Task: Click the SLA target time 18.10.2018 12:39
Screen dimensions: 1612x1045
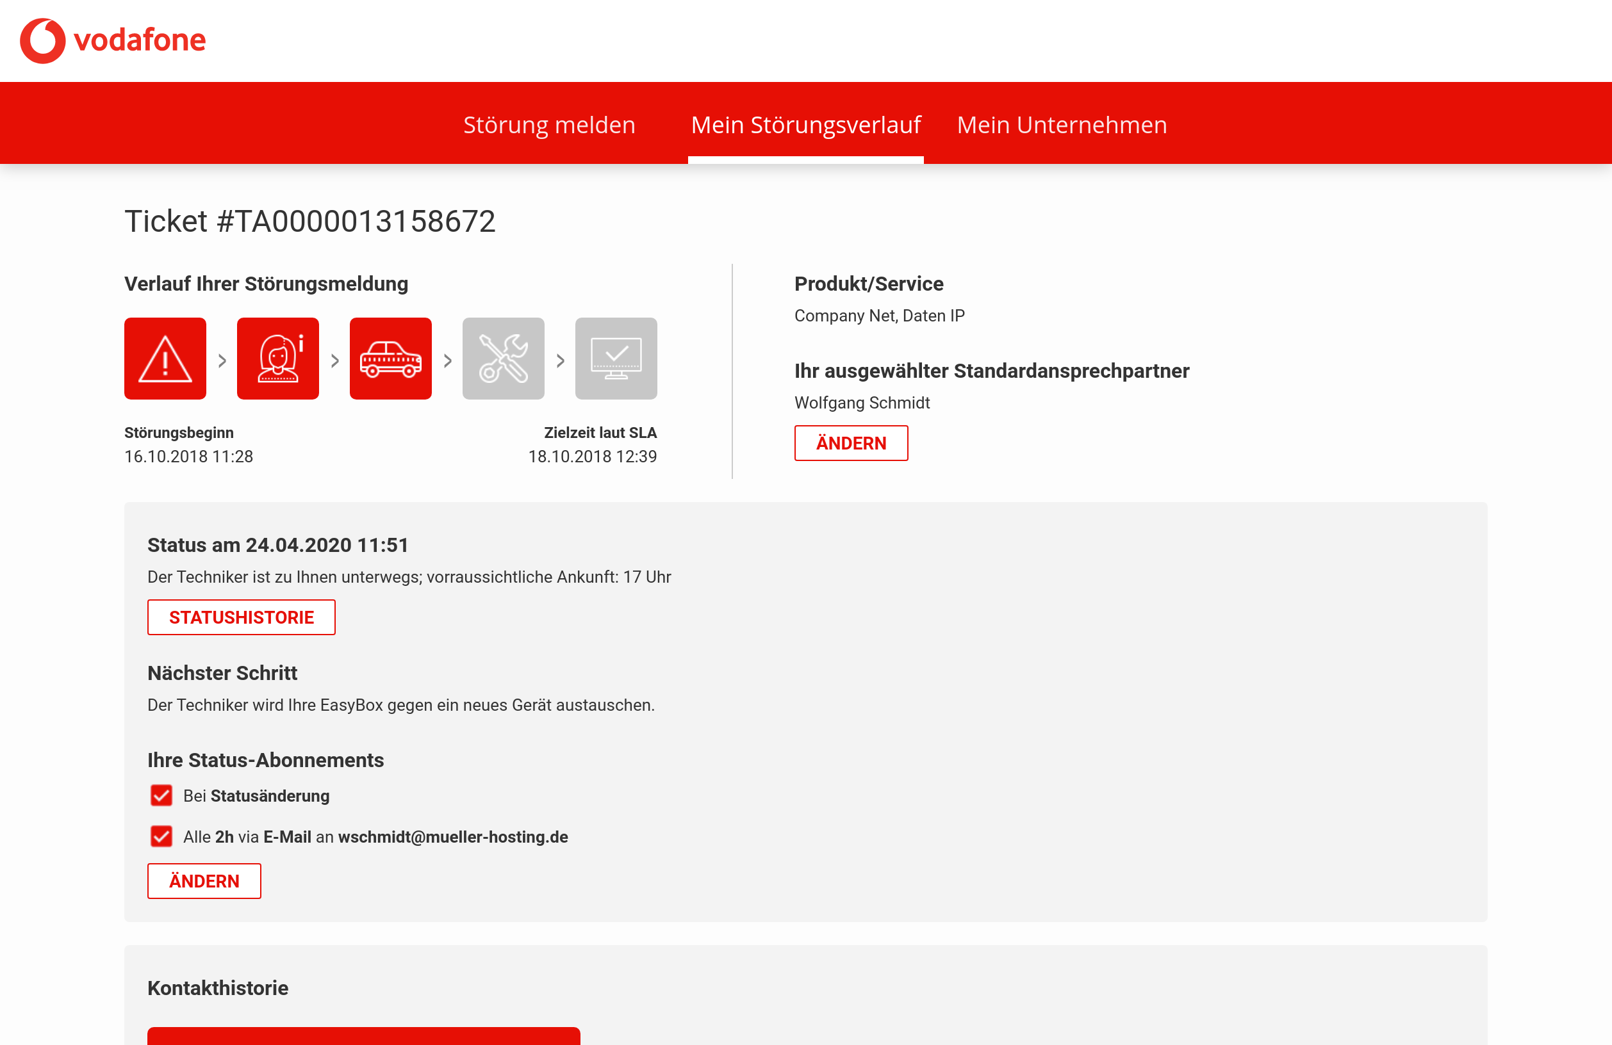Action: click(593, 457)
